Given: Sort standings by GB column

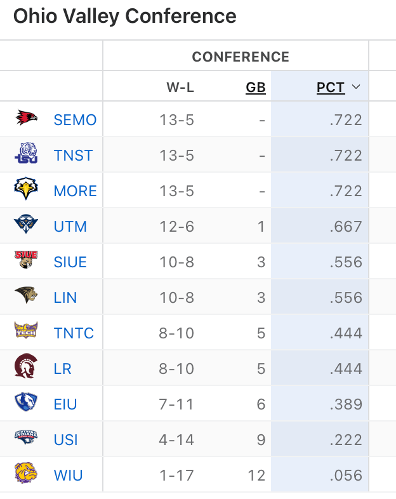Looking at the screenshot, I should click(x=255, y=88).
